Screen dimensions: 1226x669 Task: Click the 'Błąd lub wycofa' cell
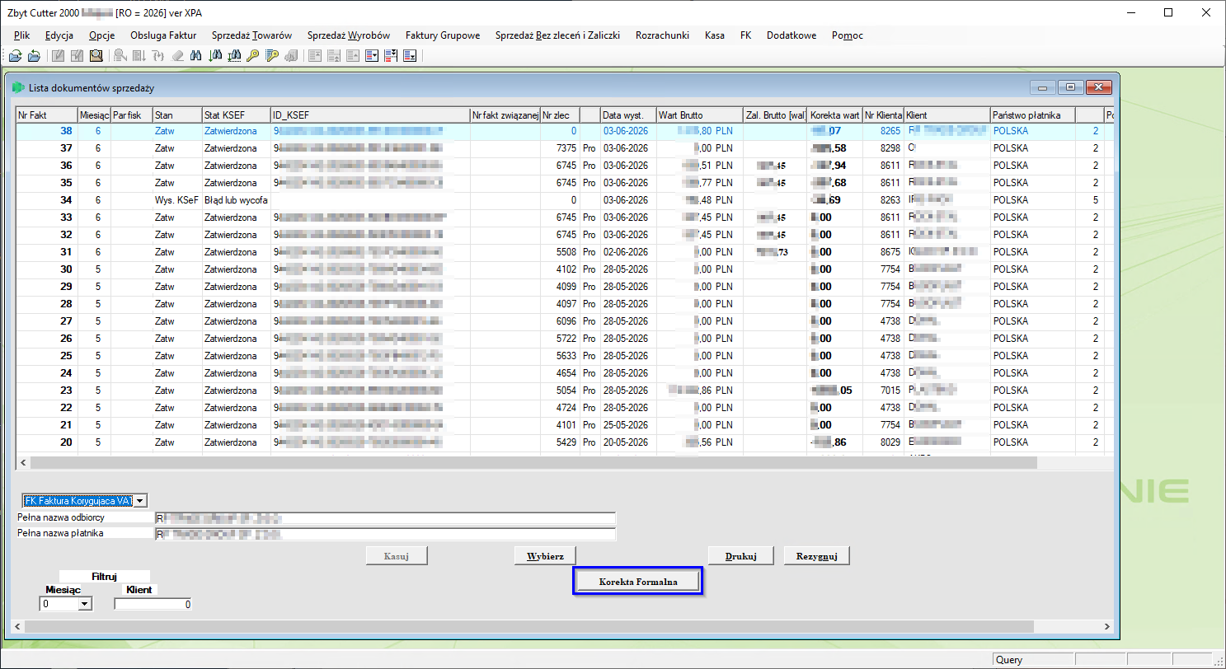click(236, 200)
